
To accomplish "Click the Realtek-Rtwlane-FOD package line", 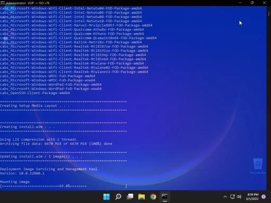I will tap(72, 63).
